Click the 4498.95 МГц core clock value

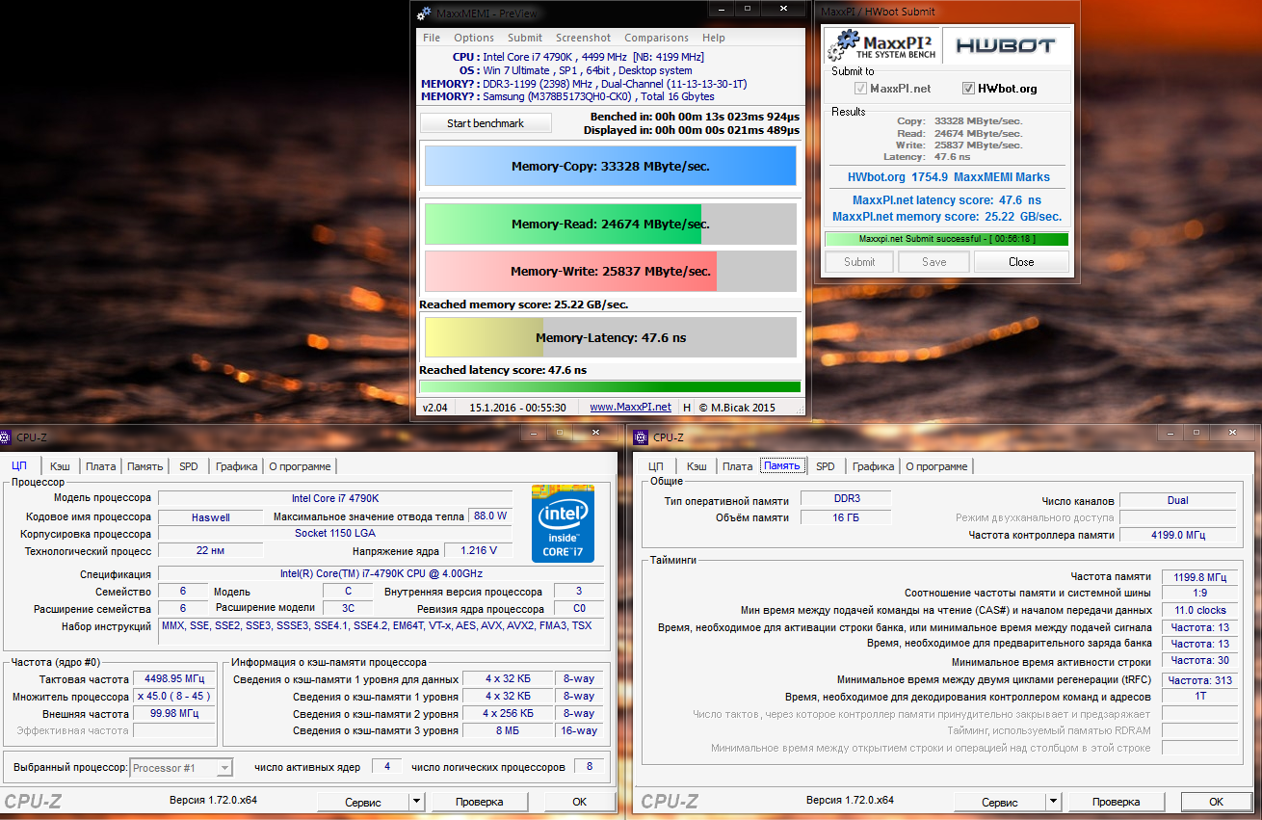point(173,679)
